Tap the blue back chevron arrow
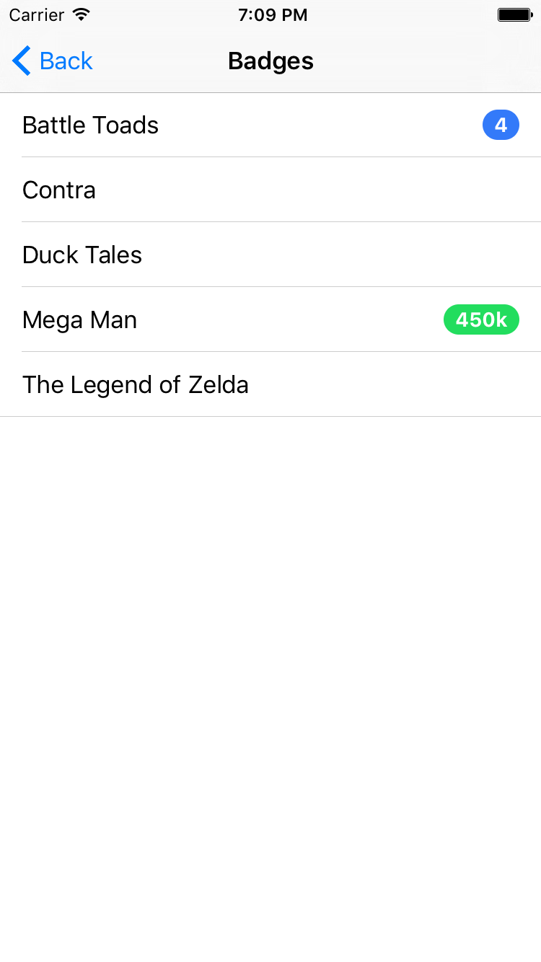541x962 pixels. coord(22,61)
